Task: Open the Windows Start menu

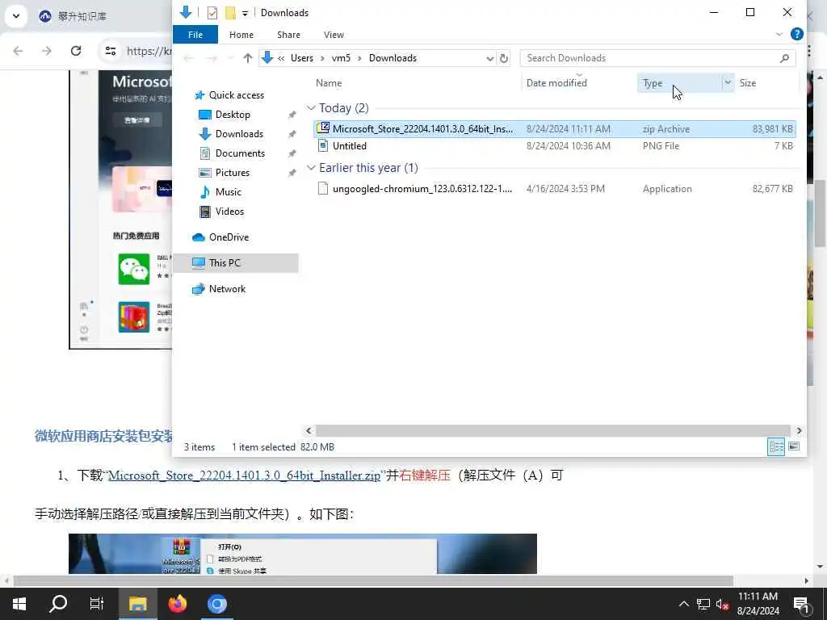Action: 19,604
